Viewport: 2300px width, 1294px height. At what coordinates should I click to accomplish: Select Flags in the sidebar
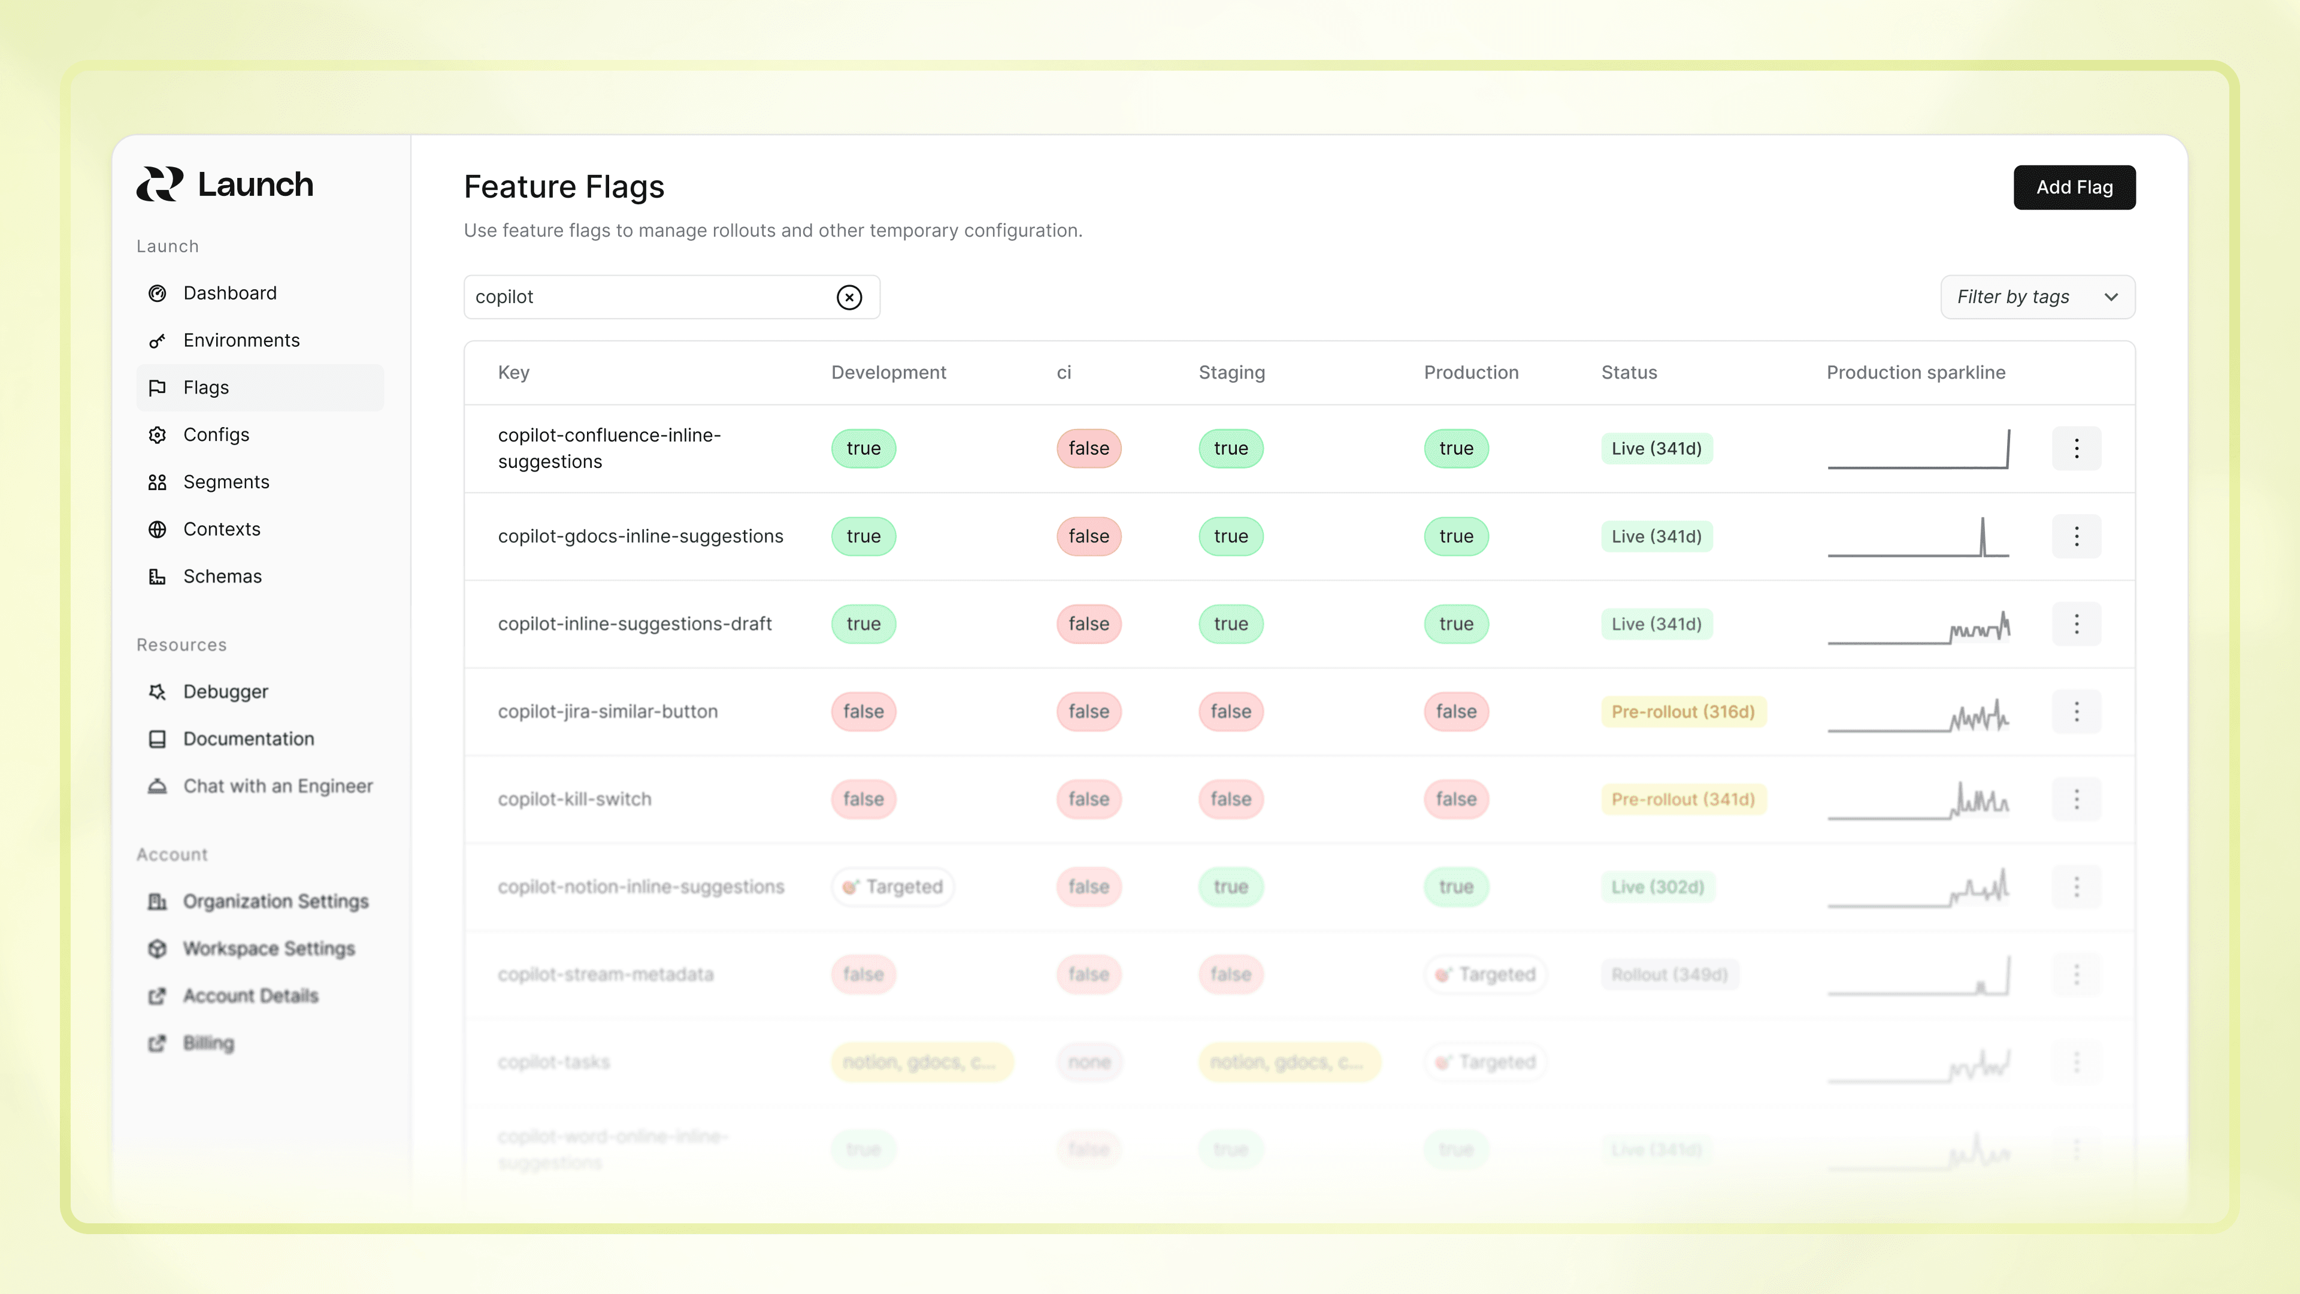(206, 388)
